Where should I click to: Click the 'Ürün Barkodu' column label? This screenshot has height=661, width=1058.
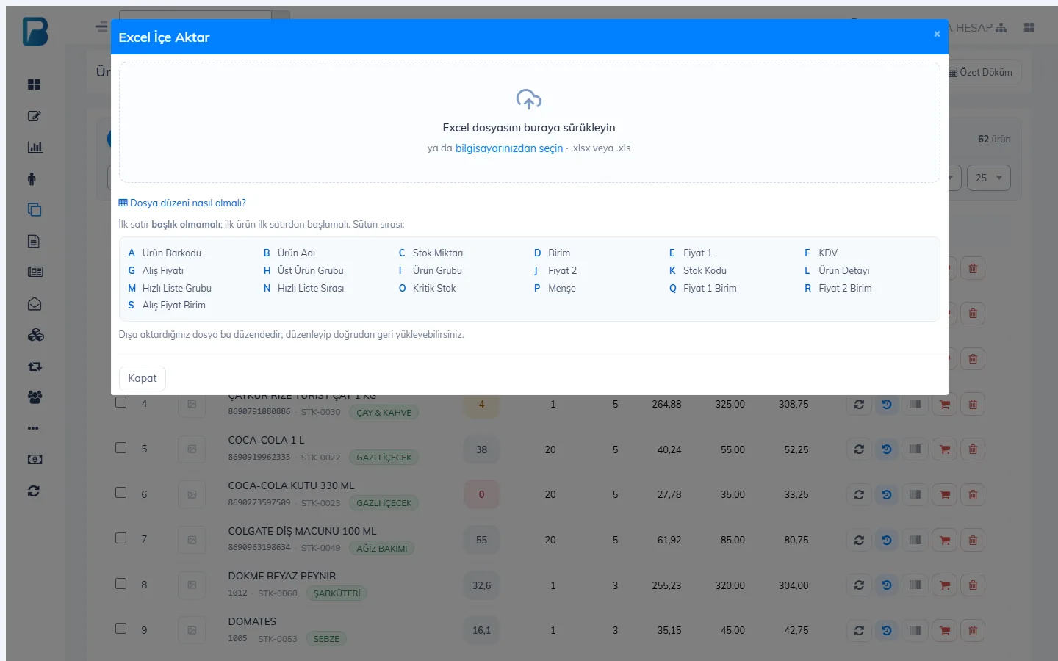[x=172, y=253]
